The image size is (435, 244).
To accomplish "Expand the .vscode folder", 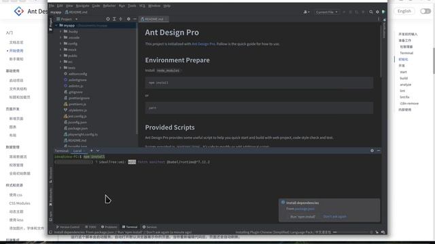I will (60, 37).
